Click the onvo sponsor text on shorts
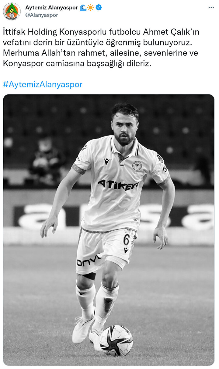 tap(89, 261)
